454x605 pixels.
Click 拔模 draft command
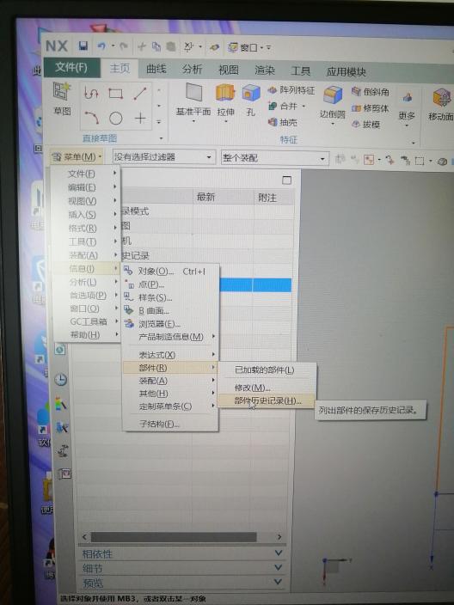[x=366, y=125]
